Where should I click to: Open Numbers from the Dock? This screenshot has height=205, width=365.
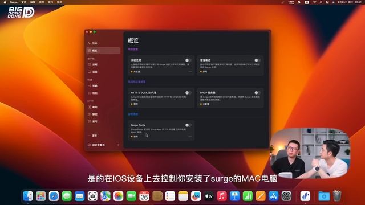tap(248, 196)
